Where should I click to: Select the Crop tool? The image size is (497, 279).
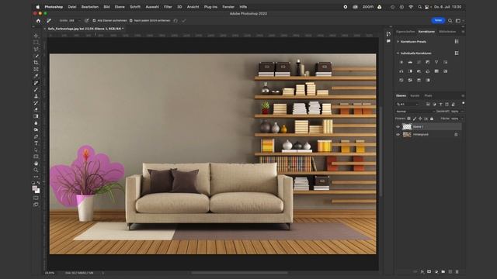click(36, 63)
